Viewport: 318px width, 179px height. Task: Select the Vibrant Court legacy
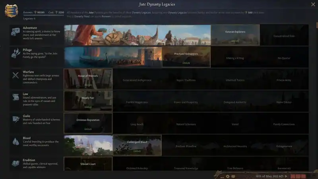click(x=88, y=164)
